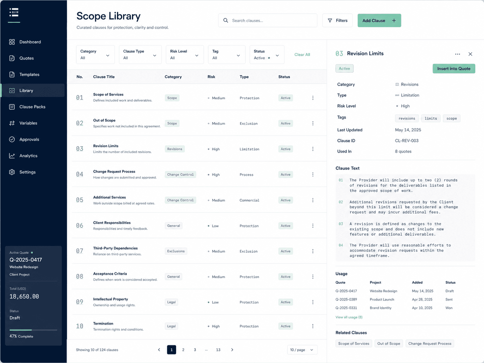Open row menu for Scope of Services
Viewport: 484px width, 363px height.
pyautogui.click(x=313, y=98)
